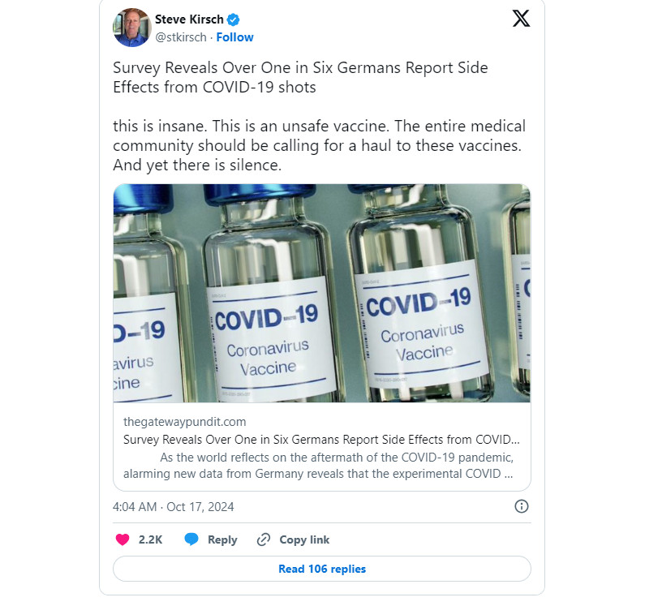Screen dimensions: 645x606
Task: Open the linked article headline in card
Action: coord(321,440)
